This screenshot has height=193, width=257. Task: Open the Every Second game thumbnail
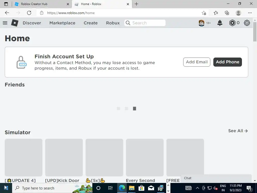tap(145, 158)
